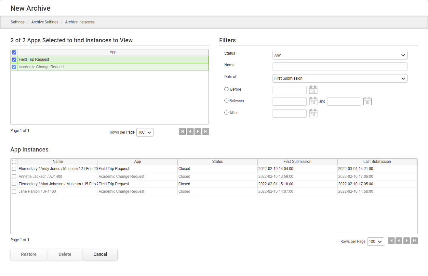
Task: Open Rows per Page dropdown under App Instances
Action: 376,242
